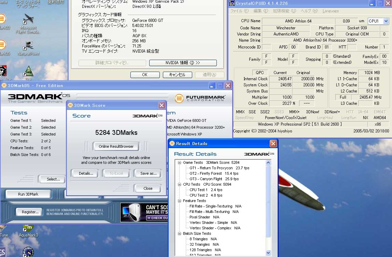This screenshot has height=257, width=392.
Task: Open the NVIDIA 情報 button
Action: click(183, 63)
